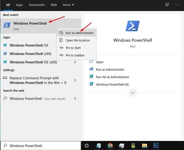The width and height of the screenshot is (184, 150).
Task: Expand the More tab dropdown
Action: click(68, 5)
